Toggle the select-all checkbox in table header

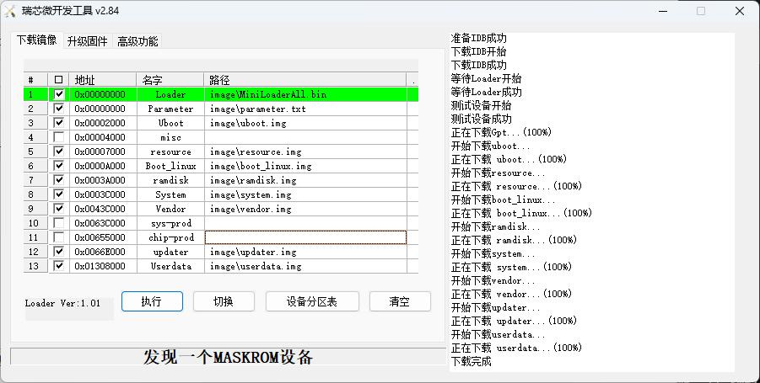[58, 80]
